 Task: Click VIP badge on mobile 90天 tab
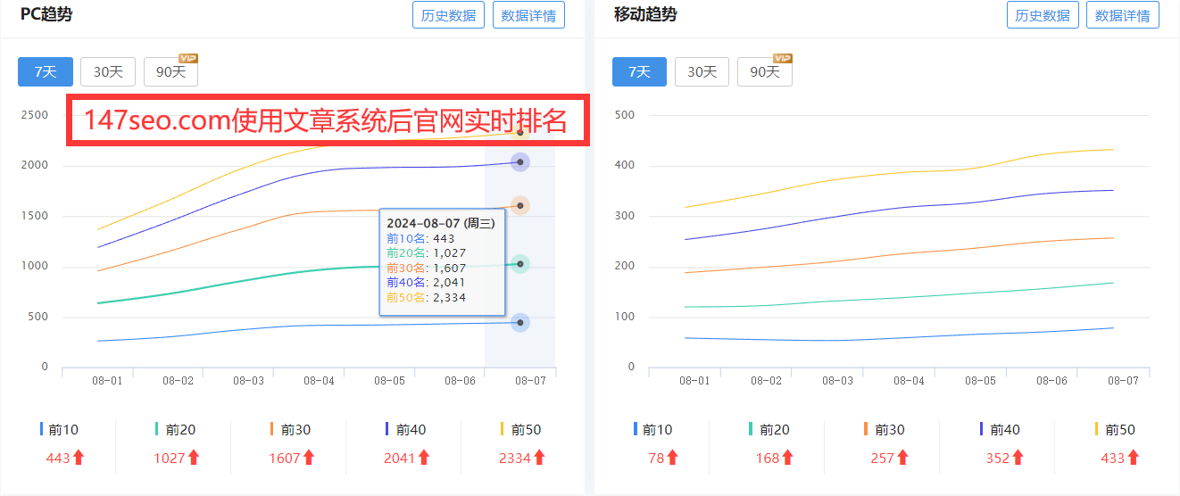point(783,58)
